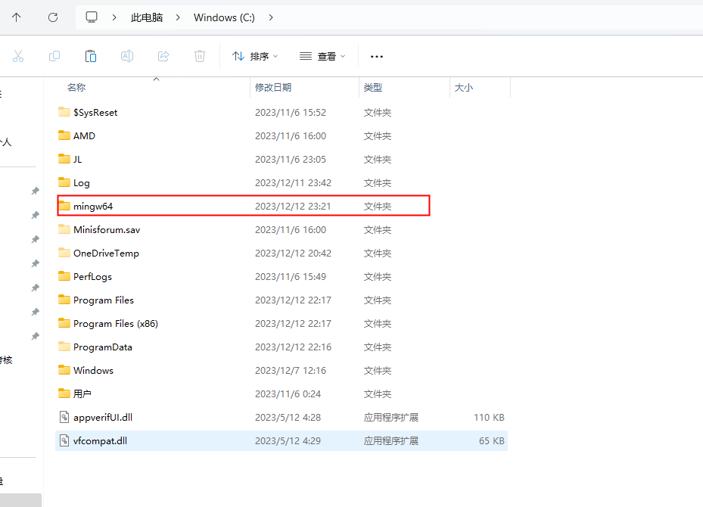Image resolution: width=703 pixels, height=507 pixels.
Task: Sort by 类型 column header
Action: [373, 88]
